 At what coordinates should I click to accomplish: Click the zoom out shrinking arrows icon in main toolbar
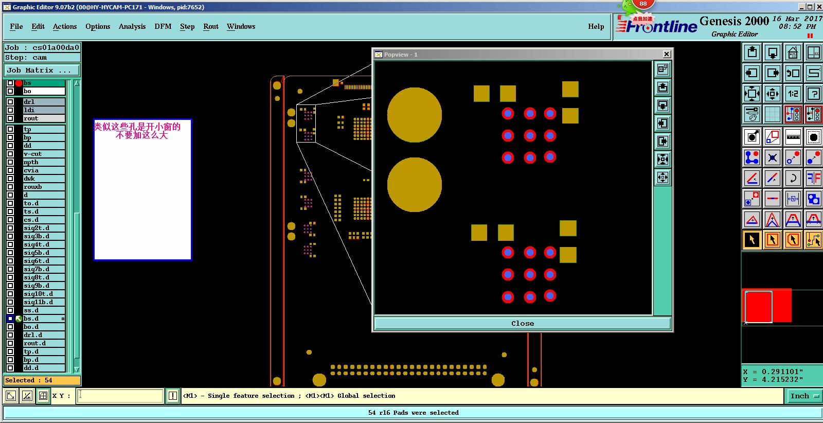click(x=773, y=94)
